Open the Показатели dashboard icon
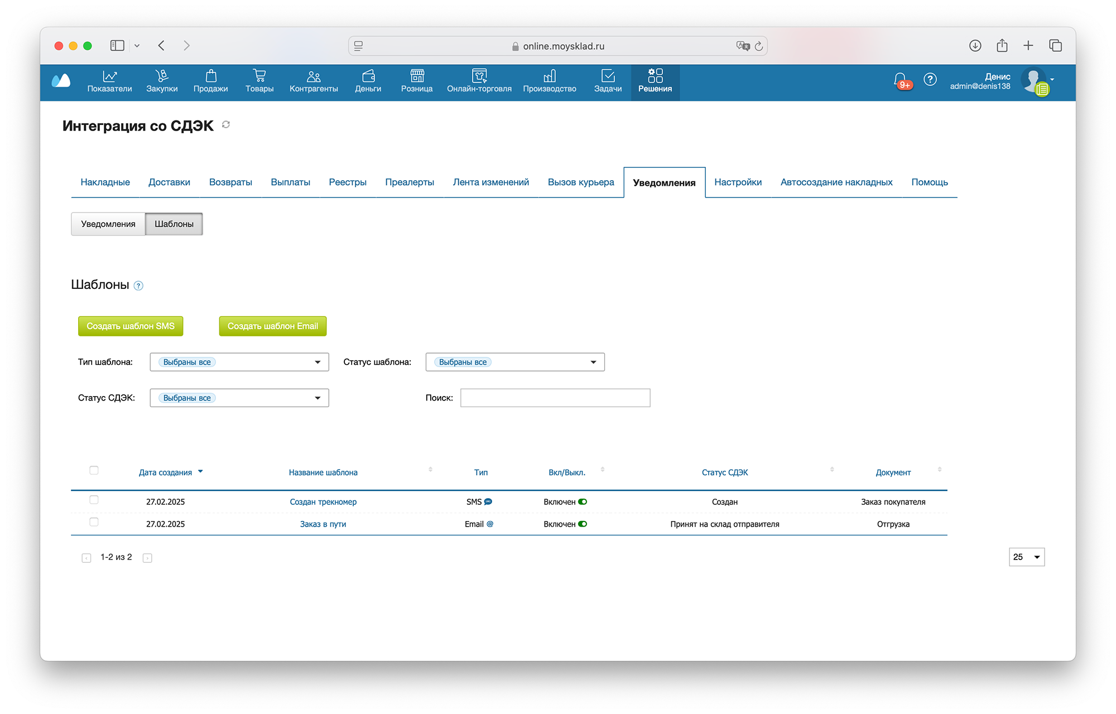The width and height of the screenshot is (1116, 714). (x=109, y=76)
